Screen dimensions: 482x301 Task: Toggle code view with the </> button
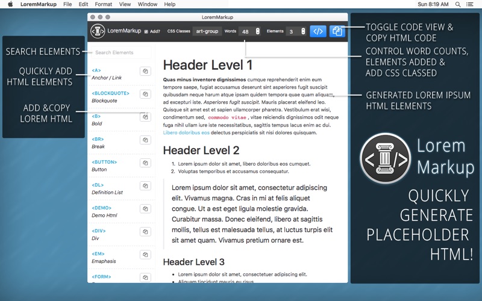[318, 31]
